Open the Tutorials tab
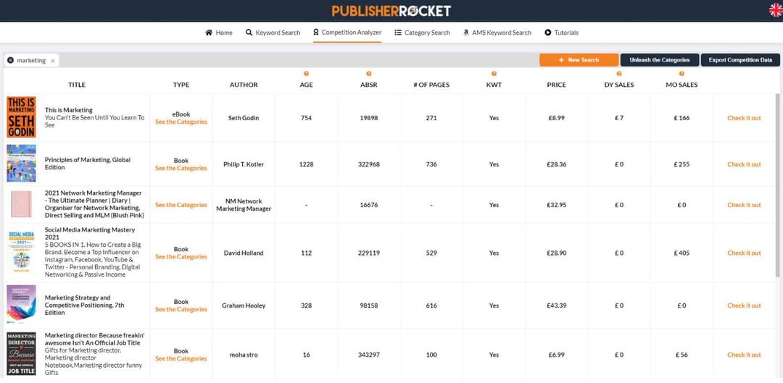Viewport: 783px width, 383px height. [561, 33]
